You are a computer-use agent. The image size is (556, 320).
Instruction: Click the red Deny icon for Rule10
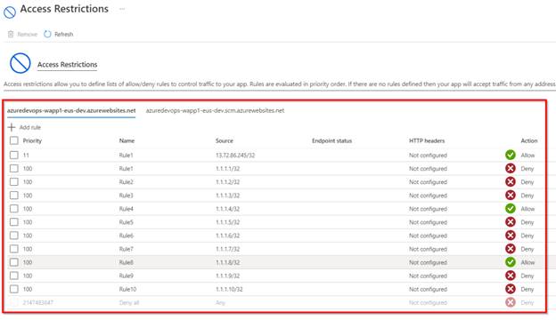(511, 289)
